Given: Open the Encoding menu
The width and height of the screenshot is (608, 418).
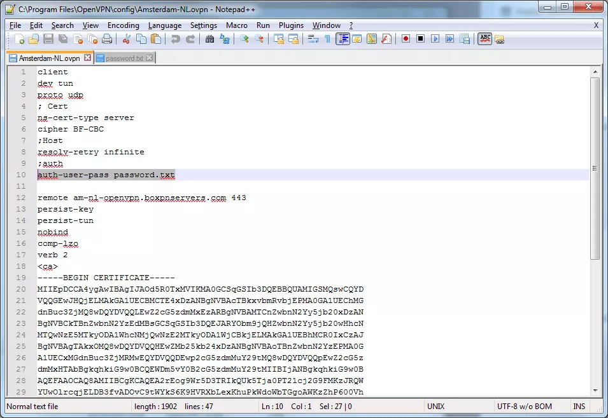Looking at the screenshot, I should tap(123, 25).
